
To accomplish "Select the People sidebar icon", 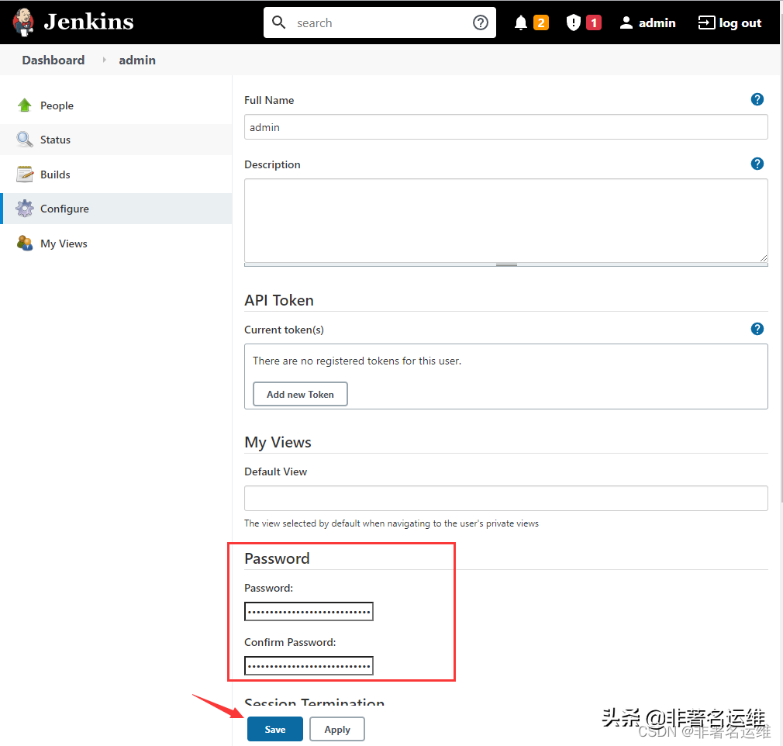I will tap(24, 105).
